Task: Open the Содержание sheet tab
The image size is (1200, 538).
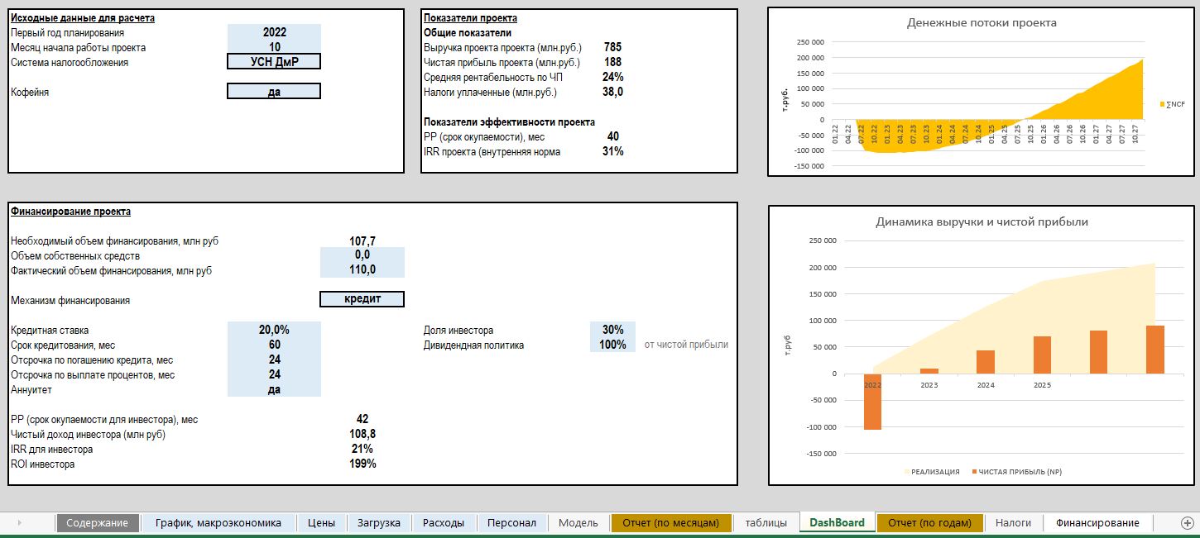Action: coord(98,522)
